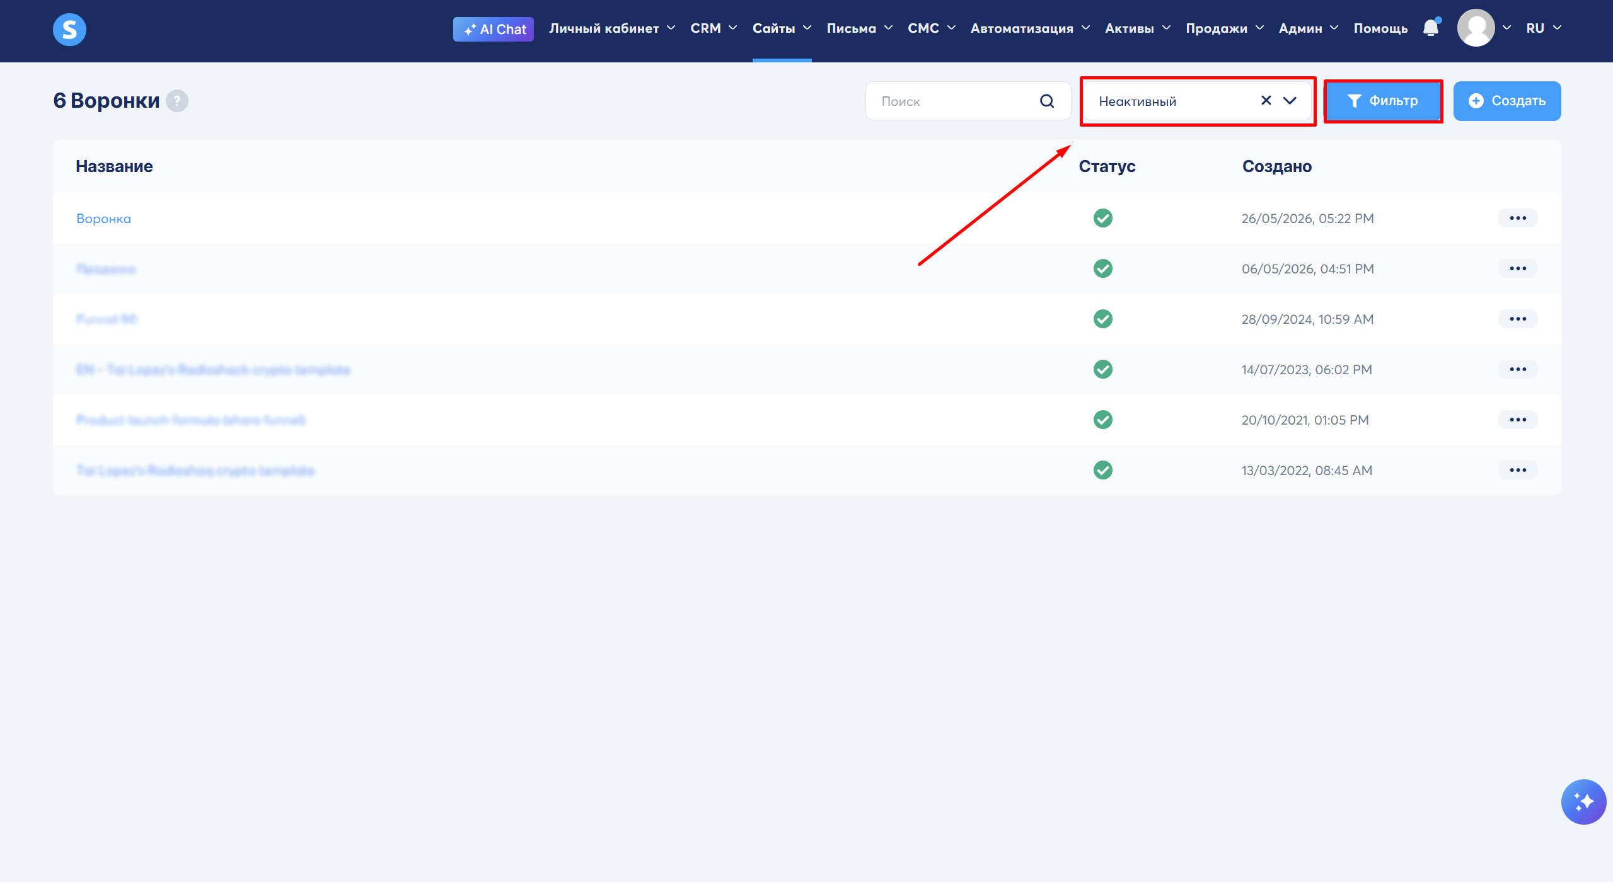1613x882 pixels.
Task: Open the actions menu for the Воронка row
Action: point(1518,218)
